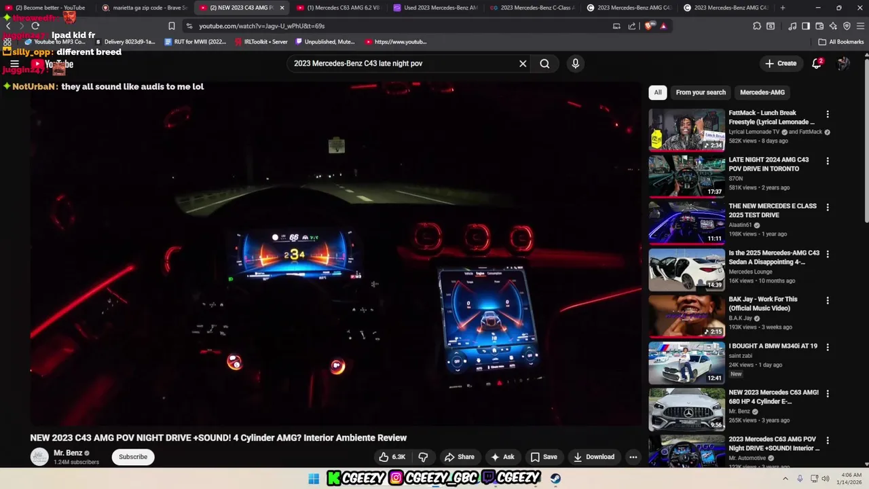Open the Late Night 2024 AMG C43 thumbnail
This screenshot has width=869, height=489.
686,176
